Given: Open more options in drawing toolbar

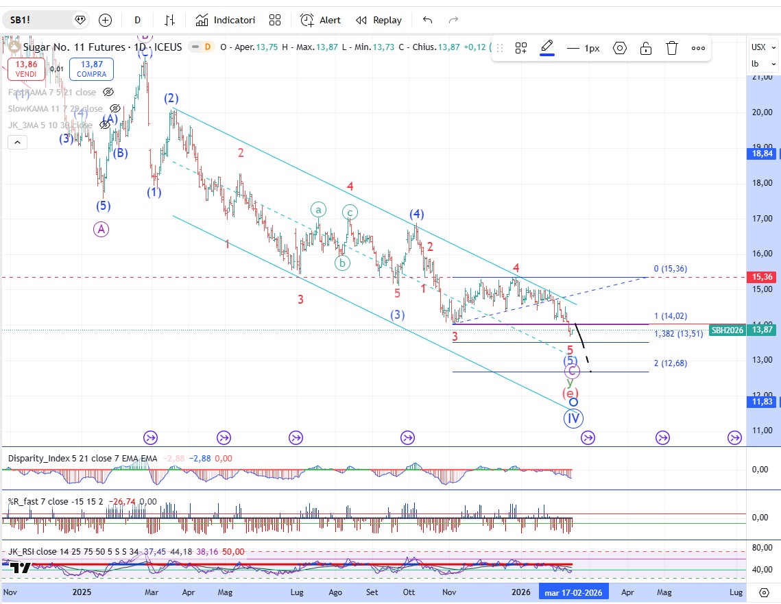Looking at the screenshot, I should tap(698, 48).
